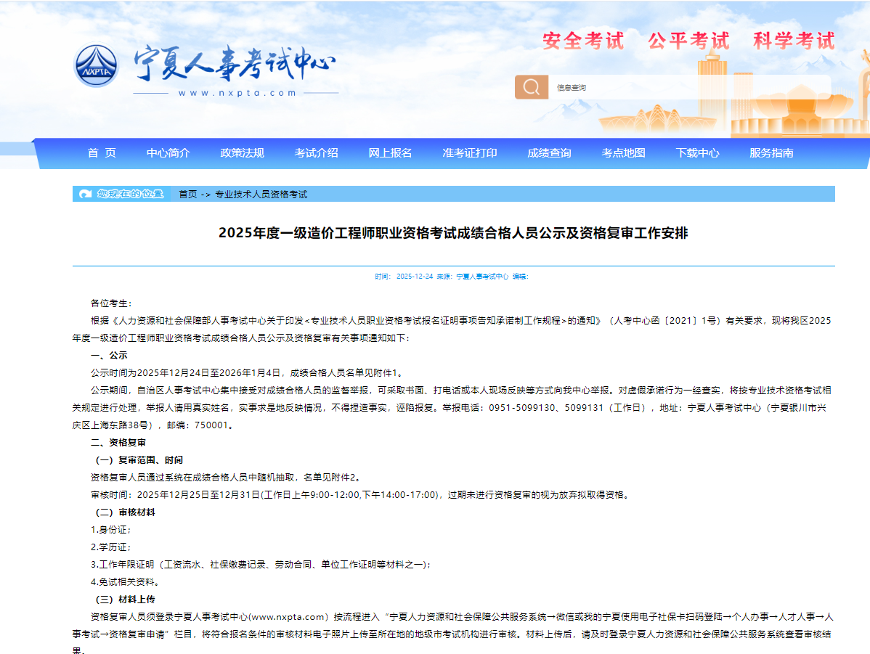Open the 服务指南 navigation menu item

tap(771, 153)
